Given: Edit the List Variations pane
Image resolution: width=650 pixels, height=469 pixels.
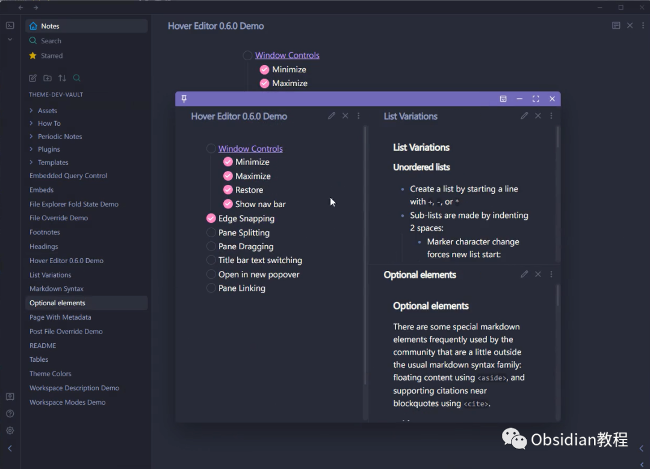Looking at the screenshot, I should click(x=524, y=116).
